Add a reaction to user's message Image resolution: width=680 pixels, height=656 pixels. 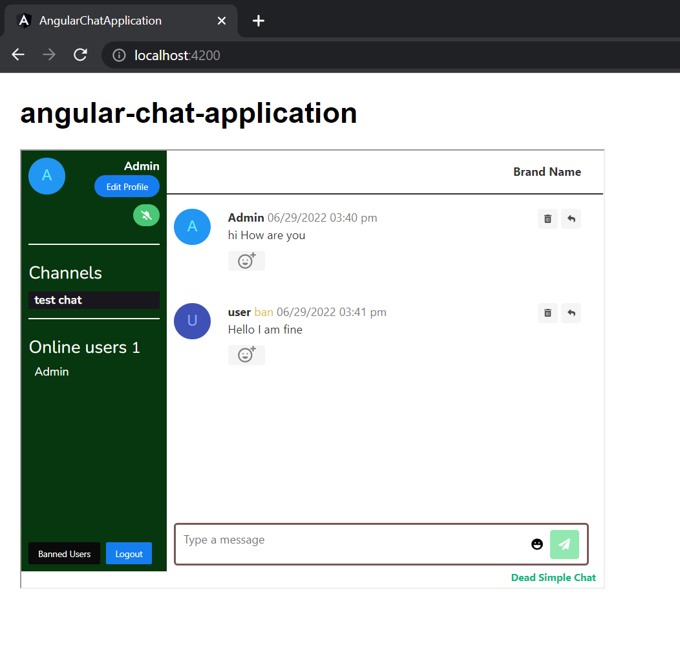246,354
